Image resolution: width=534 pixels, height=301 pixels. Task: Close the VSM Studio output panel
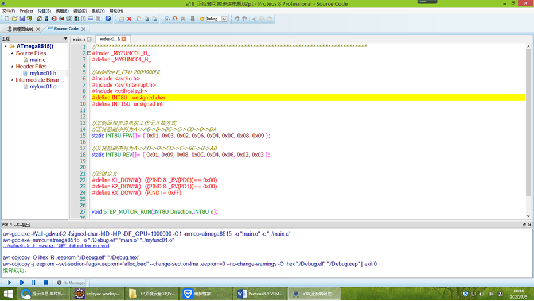529,225
